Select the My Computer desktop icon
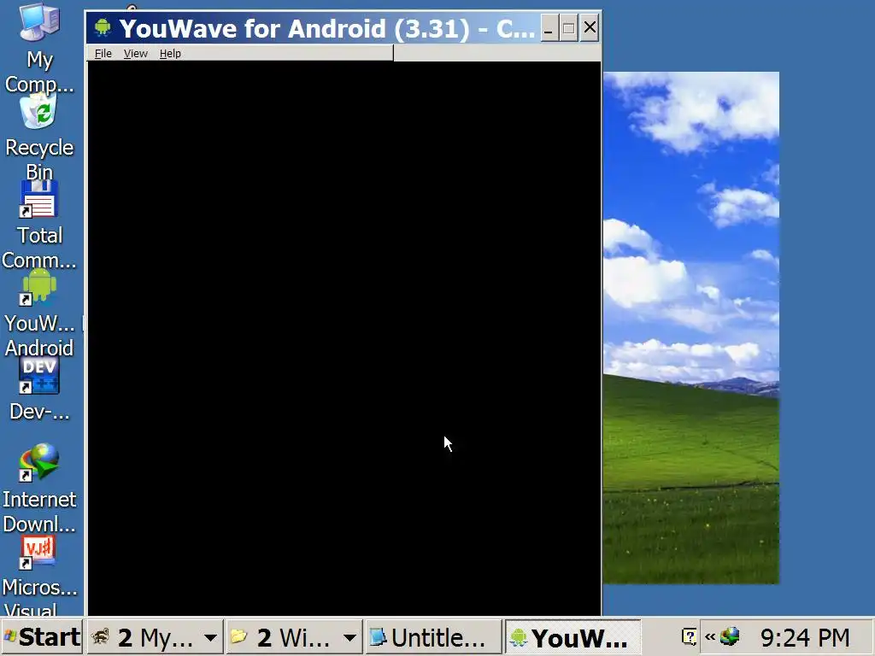Screen dimensions: 875x656 (x=39, y=48)
